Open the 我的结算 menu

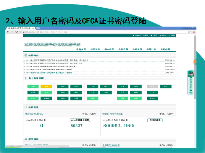click(x=165, y=49)
